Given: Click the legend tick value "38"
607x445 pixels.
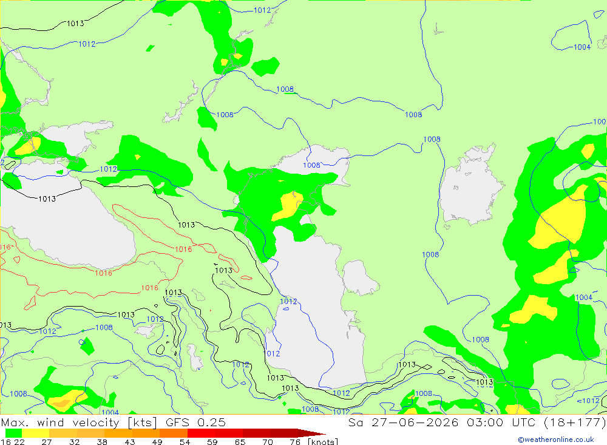Looking at the screenshot, I should [102, 442].
